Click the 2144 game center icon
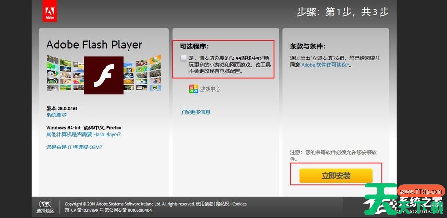This screenshot has width=447, height=218. click(x=194, y=89)
